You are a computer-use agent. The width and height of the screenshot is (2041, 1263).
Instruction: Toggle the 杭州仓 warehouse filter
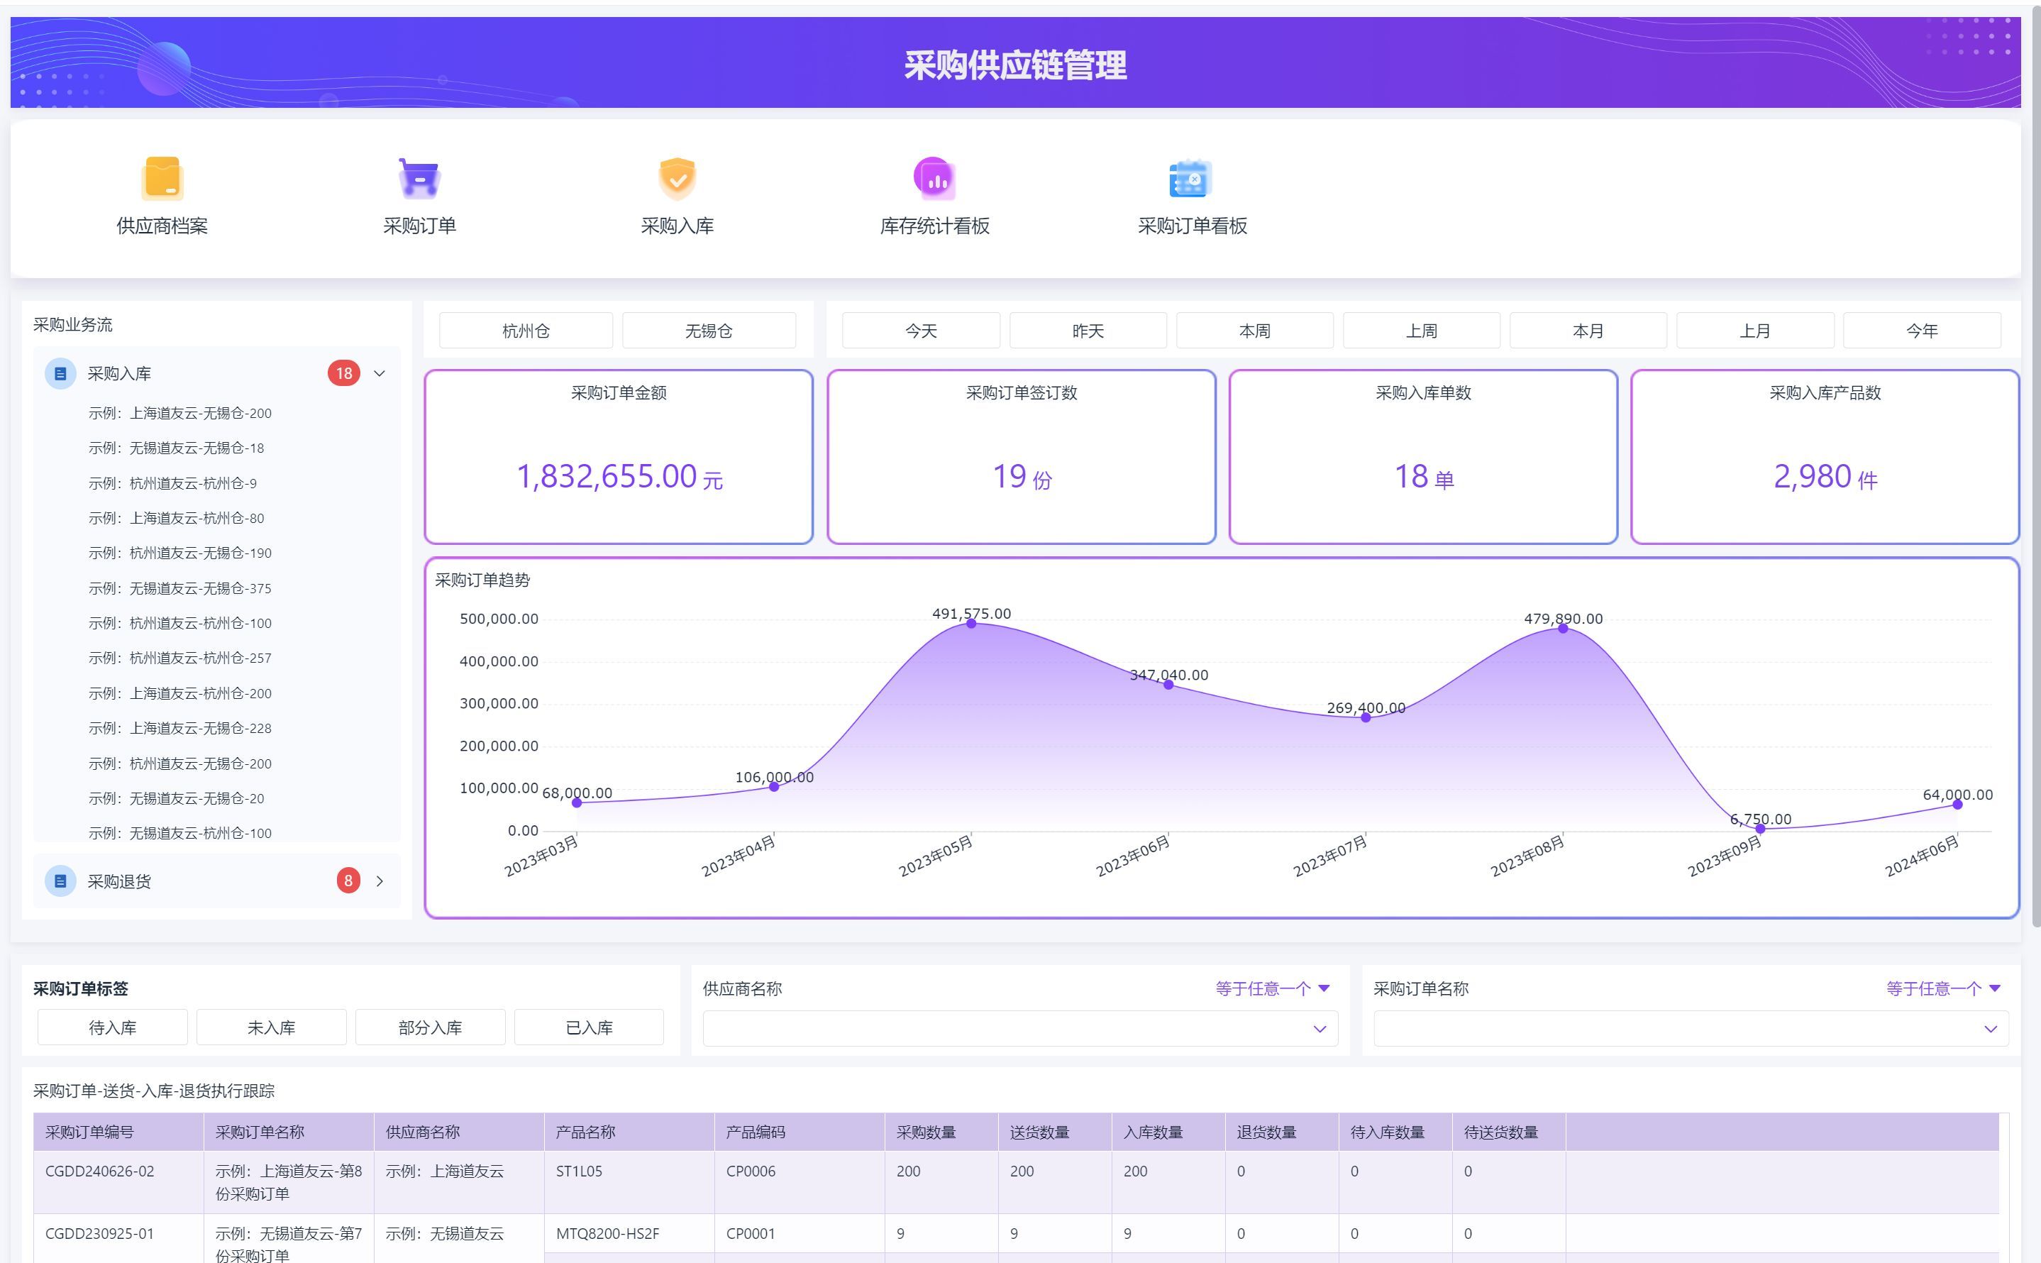click(525, 331)
